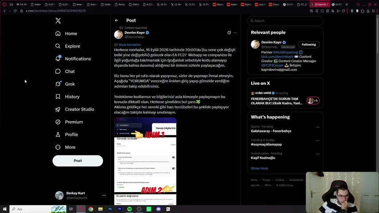Open a new browser tab with plus
Screen dimensions: 379x213
[x=347, y=4]
